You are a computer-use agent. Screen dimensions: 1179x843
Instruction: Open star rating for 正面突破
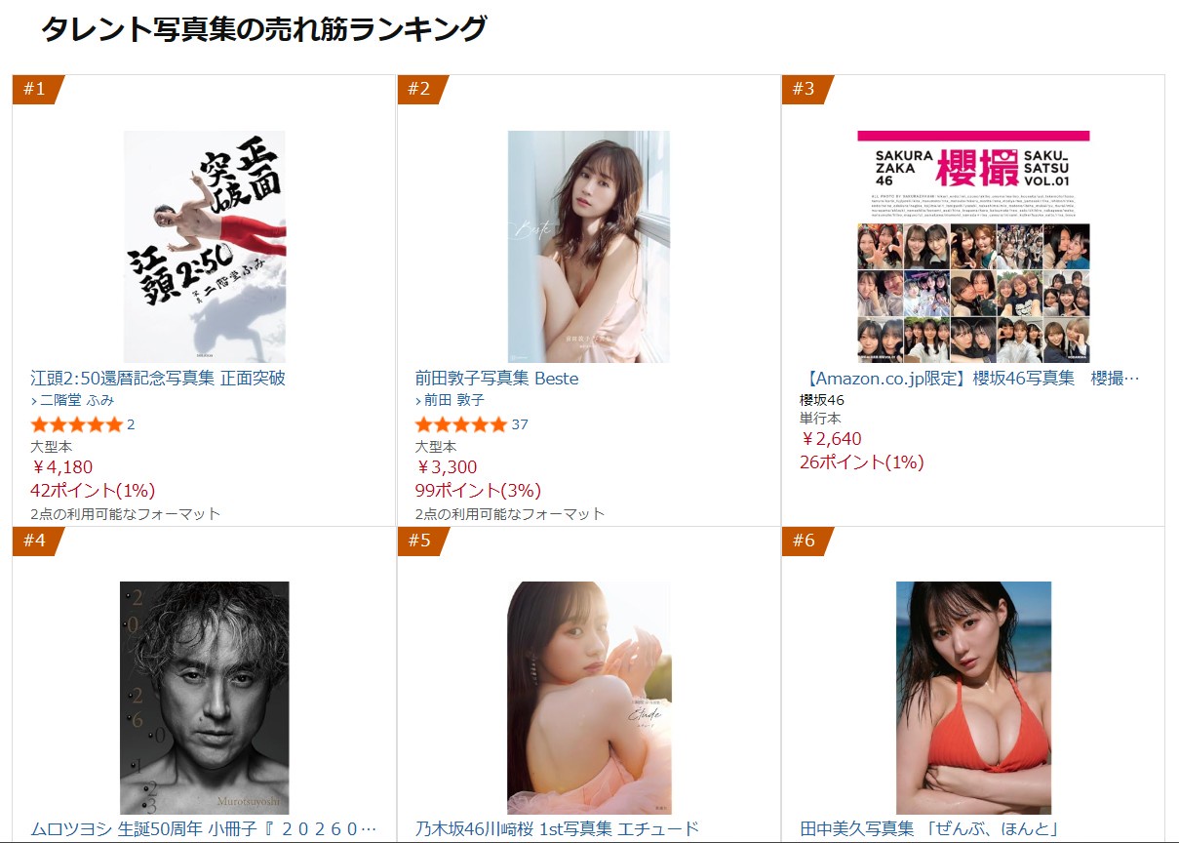77,424
